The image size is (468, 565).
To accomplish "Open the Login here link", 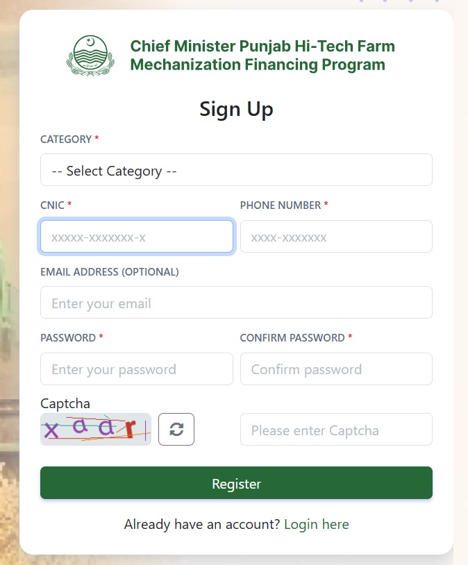I will (317, 524).
